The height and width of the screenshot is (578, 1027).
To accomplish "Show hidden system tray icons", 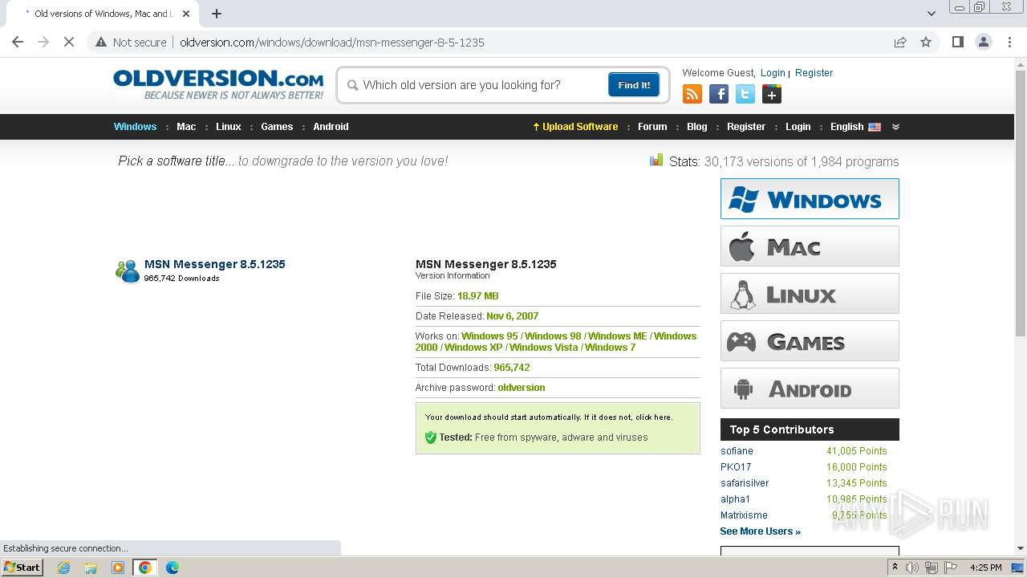I will coord(895,567).
